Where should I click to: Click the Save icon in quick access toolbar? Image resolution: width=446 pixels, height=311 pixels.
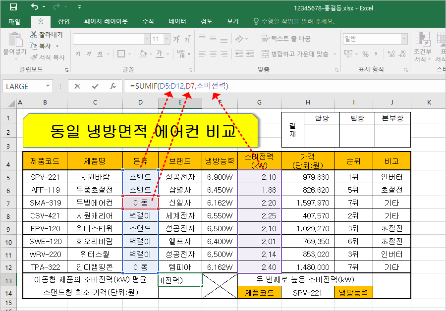[x=13, y=7]
